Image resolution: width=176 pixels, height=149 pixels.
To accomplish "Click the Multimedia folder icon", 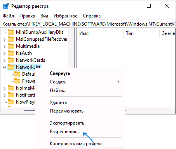I will (11, 46).
